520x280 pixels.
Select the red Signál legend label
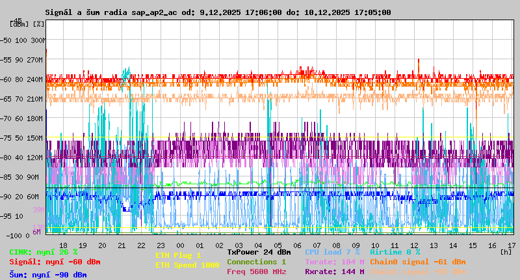(55, 262)
